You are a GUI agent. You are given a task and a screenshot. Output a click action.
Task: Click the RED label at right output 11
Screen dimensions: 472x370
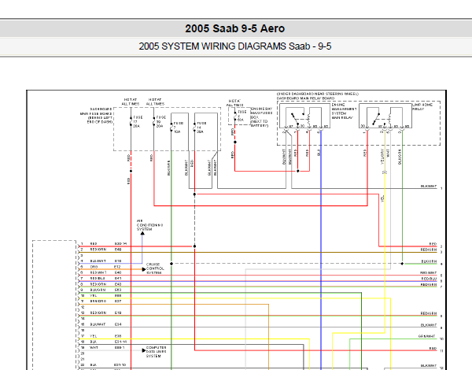433,348
